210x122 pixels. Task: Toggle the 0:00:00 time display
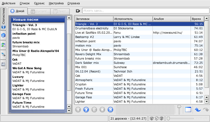coord(202,118)
